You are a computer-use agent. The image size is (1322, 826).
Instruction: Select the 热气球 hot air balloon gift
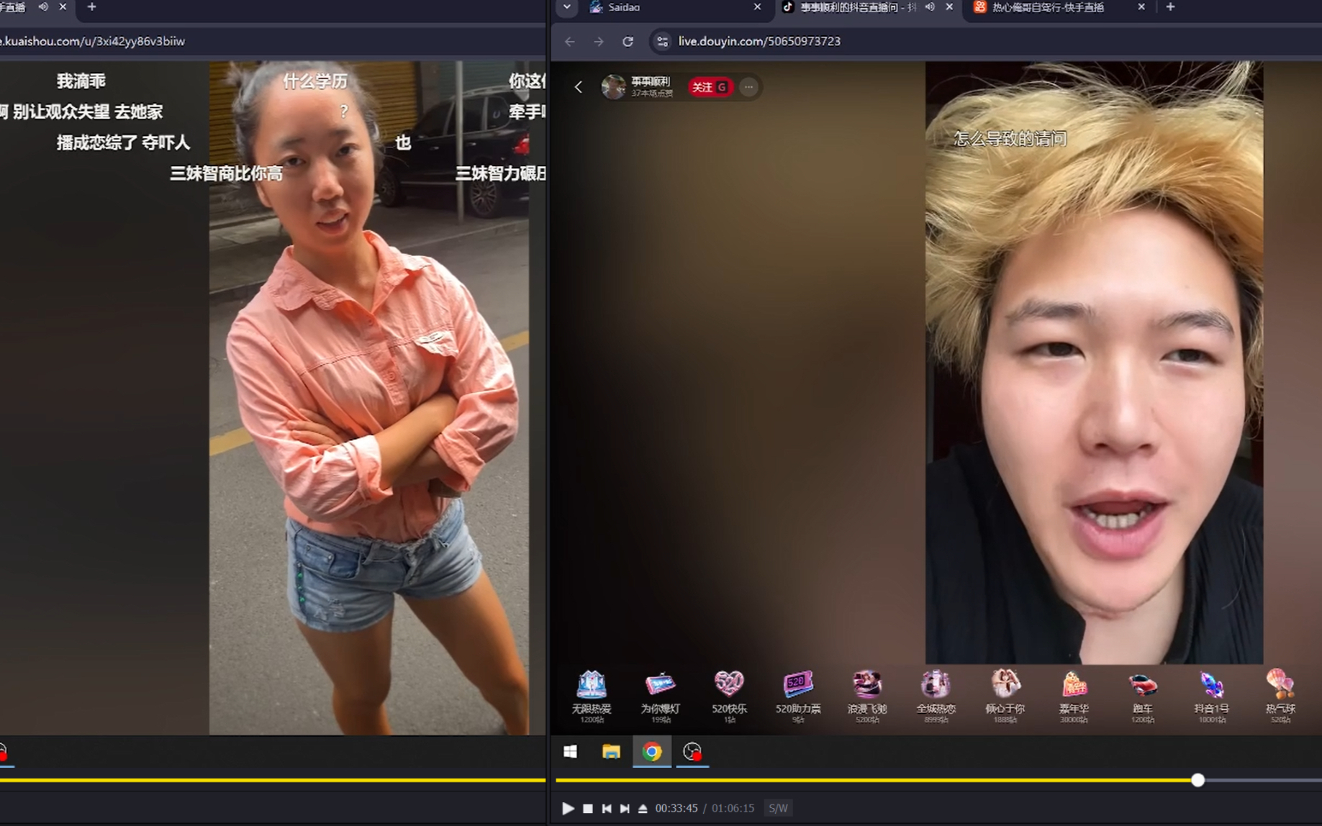(1280, 694)
